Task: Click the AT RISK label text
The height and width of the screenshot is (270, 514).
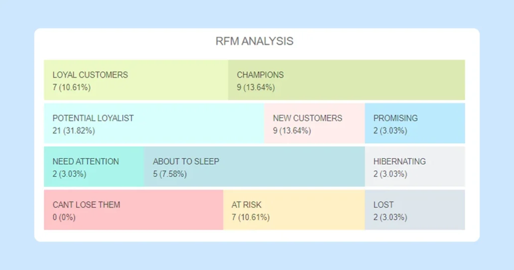Action: pyautogui.click(x=246, y=205)
